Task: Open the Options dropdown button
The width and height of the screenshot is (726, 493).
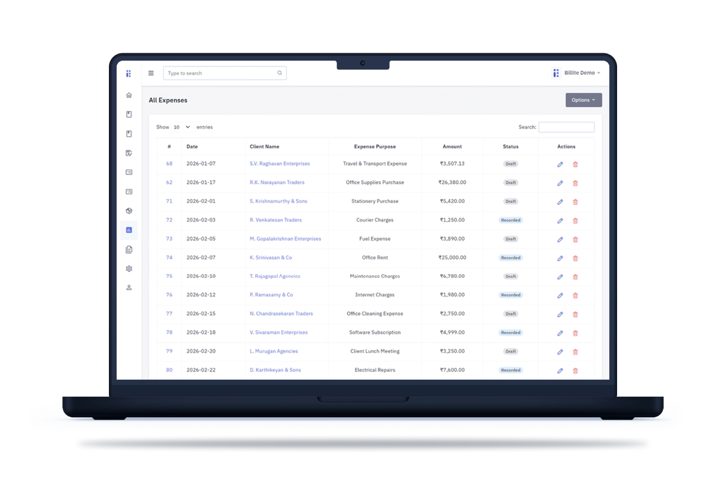Action: click(583, 100)
